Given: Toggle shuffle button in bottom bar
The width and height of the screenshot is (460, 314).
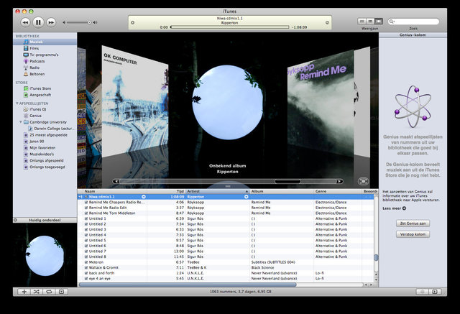Looking at the screenshot, I should (x=37, y=292).
